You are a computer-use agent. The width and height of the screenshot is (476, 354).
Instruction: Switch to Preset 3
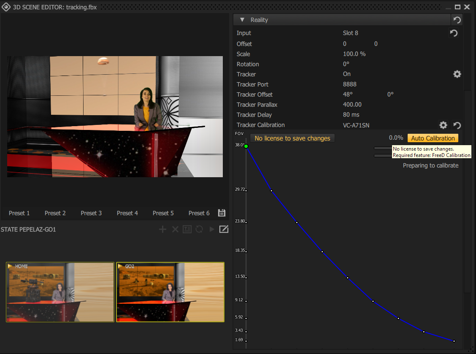tap(91, 213)
